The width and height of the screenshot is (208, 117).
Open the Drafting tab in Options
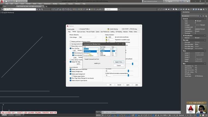click(x=112, y=32)
